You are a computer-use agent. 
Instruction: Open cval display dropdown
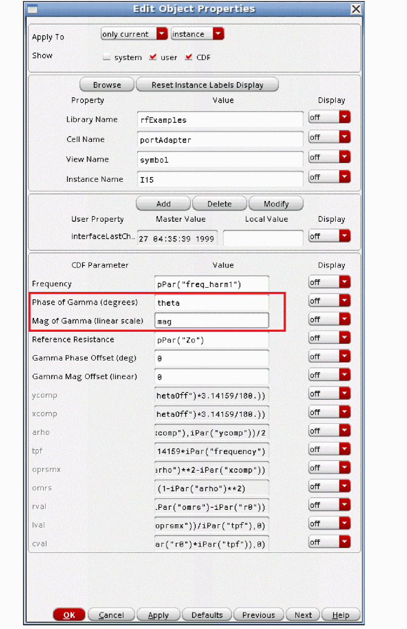coord(329,542)
